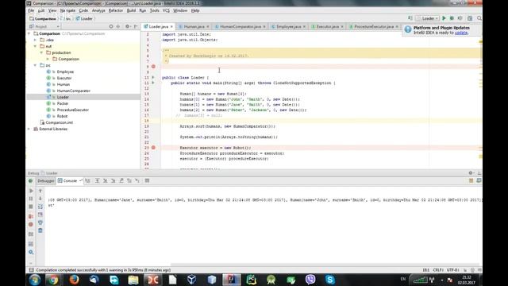Hide the Project panel with arrow icon

(x=136, y=26)
